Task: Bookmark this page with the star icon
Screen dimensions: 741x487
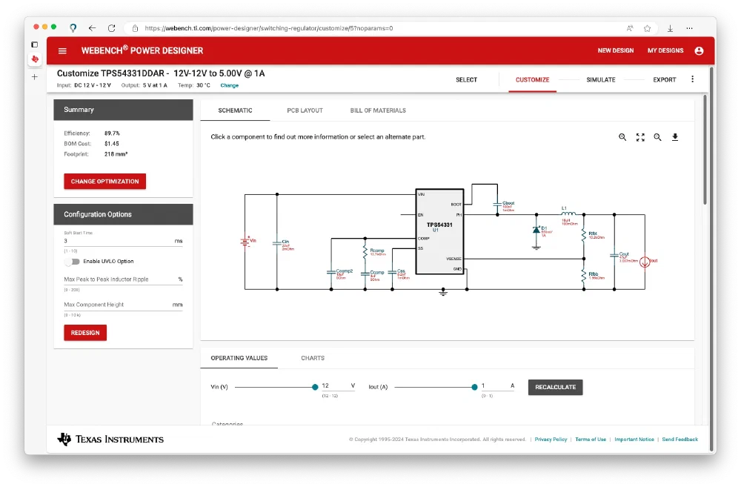Action: pyautogui.click(x=647, y=28)
